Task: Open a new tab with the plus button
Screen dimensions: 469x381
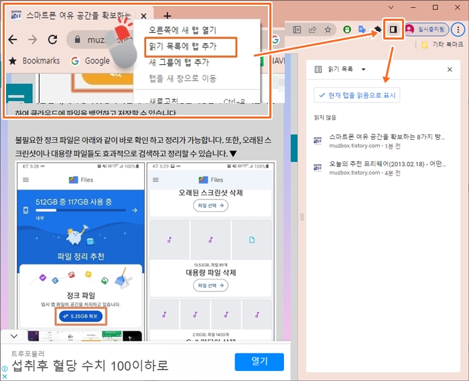Action: (x=167, y=15)
